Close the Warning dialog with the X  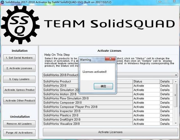pos(110,59)
